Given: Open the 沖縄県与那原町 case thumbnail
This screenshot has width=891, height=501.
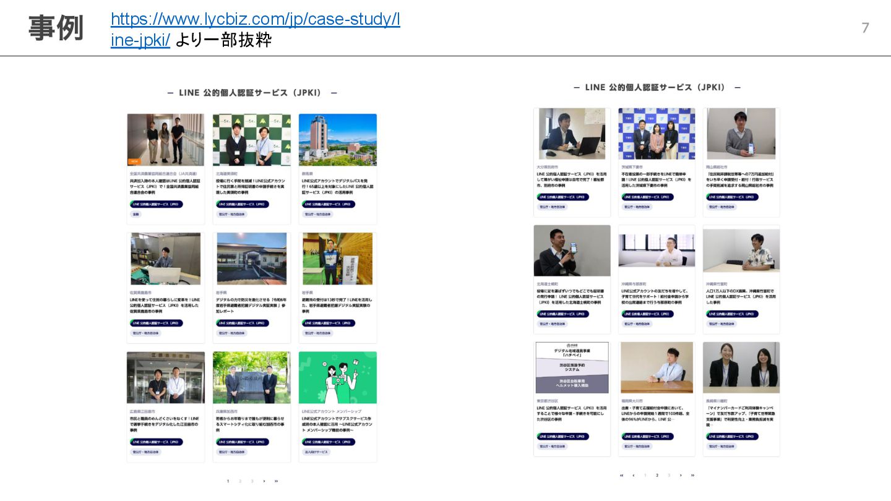Looking at the screenshot, I should (656, 250).
